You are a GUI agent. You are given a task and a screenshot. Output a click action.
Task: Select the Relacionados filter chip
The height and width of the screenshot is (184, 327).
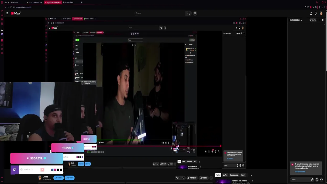click(x=234, y=175)
